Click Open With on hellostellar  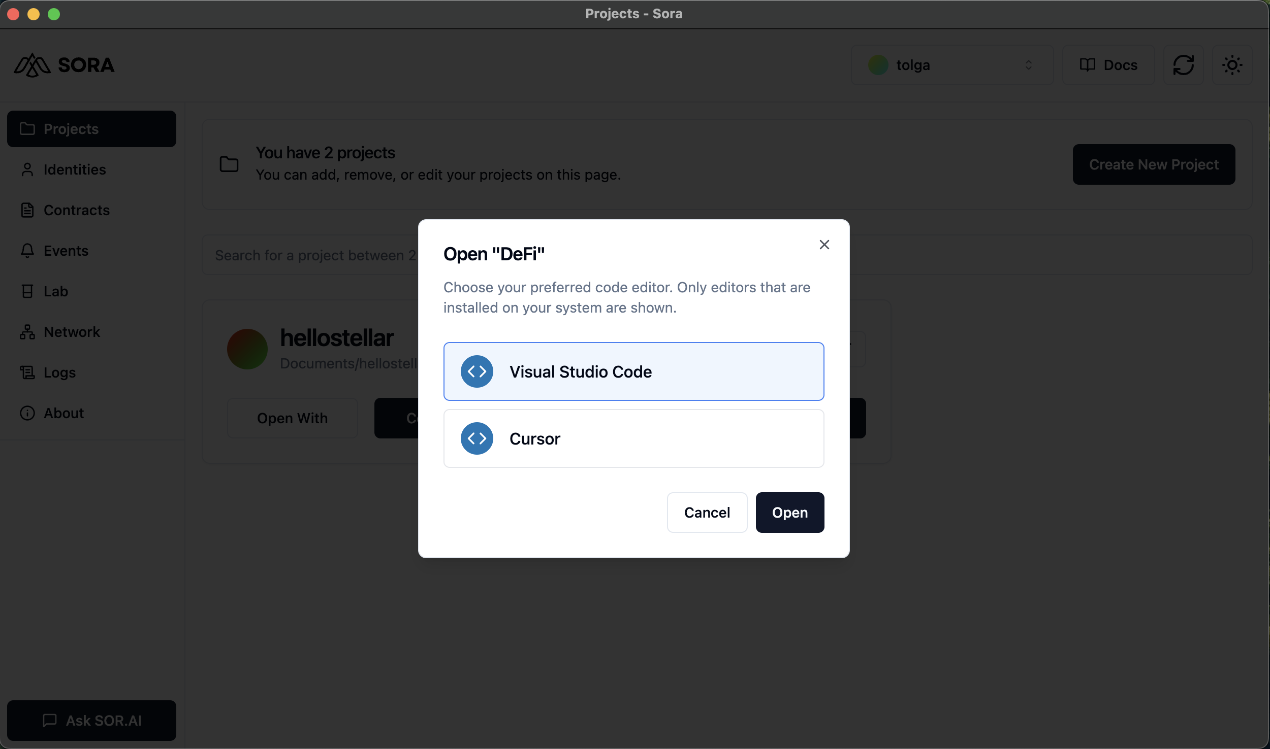[x=292, y=418]
